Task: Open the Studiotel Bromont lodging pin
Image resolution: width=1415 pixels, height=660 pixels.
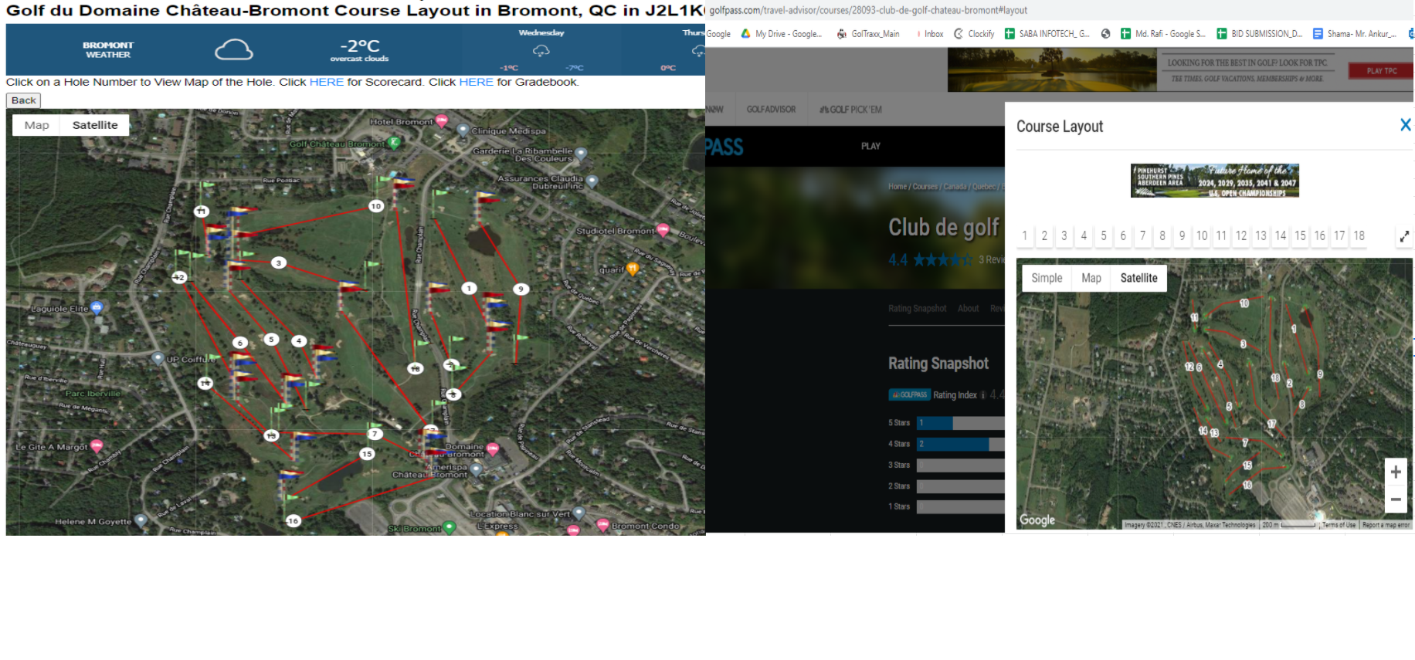Action: (x=663, y=230)
